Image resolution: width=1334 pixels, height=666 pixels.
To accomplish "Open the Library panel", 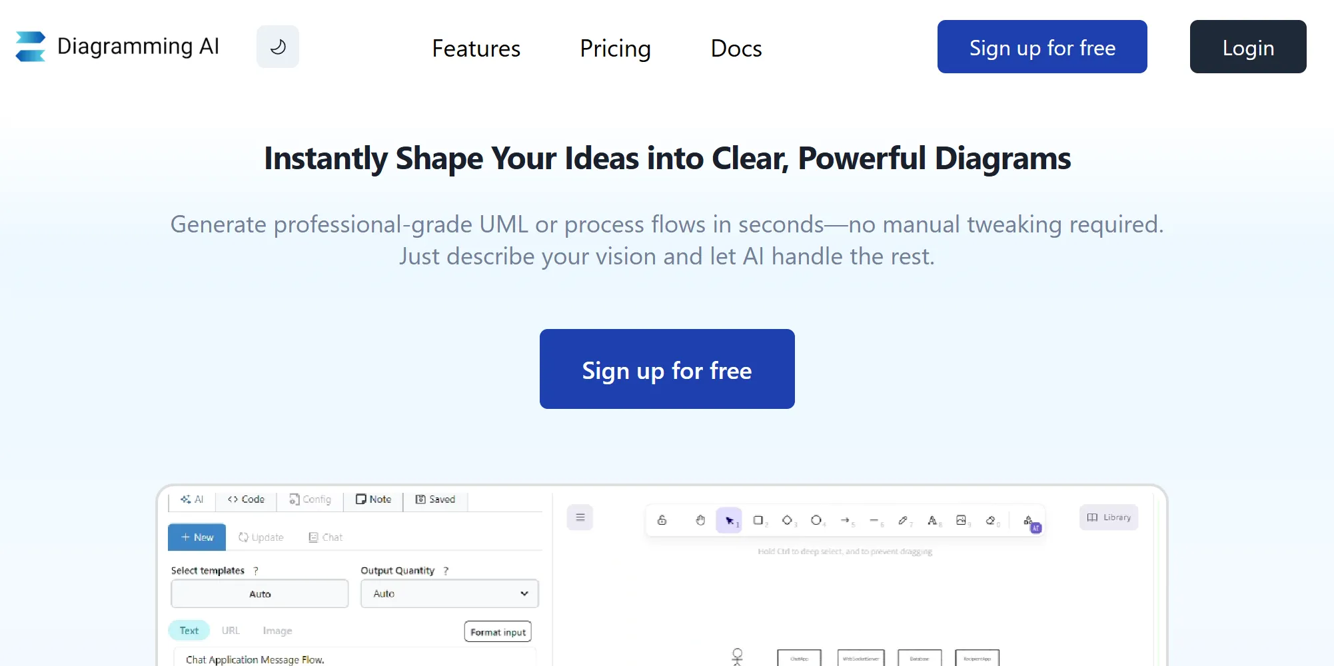I will [x=1109, y=517].
